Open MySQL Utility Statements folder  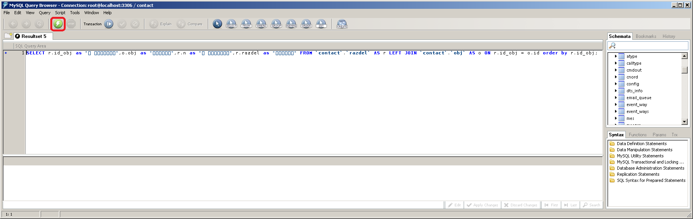point(640,156)
